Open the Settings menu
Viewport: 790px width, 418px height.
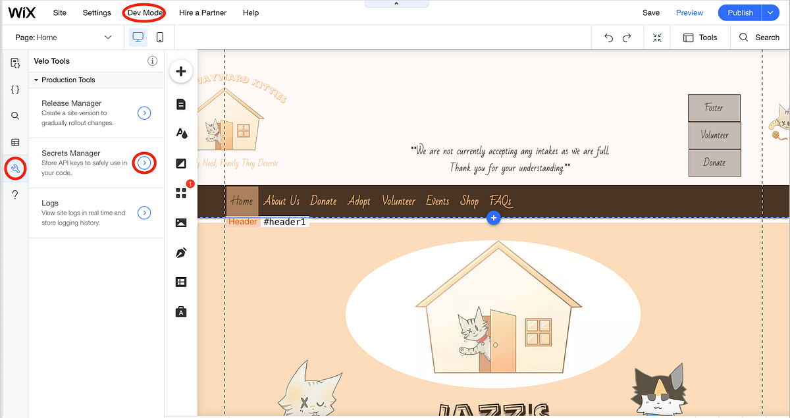tap(96, 13)
